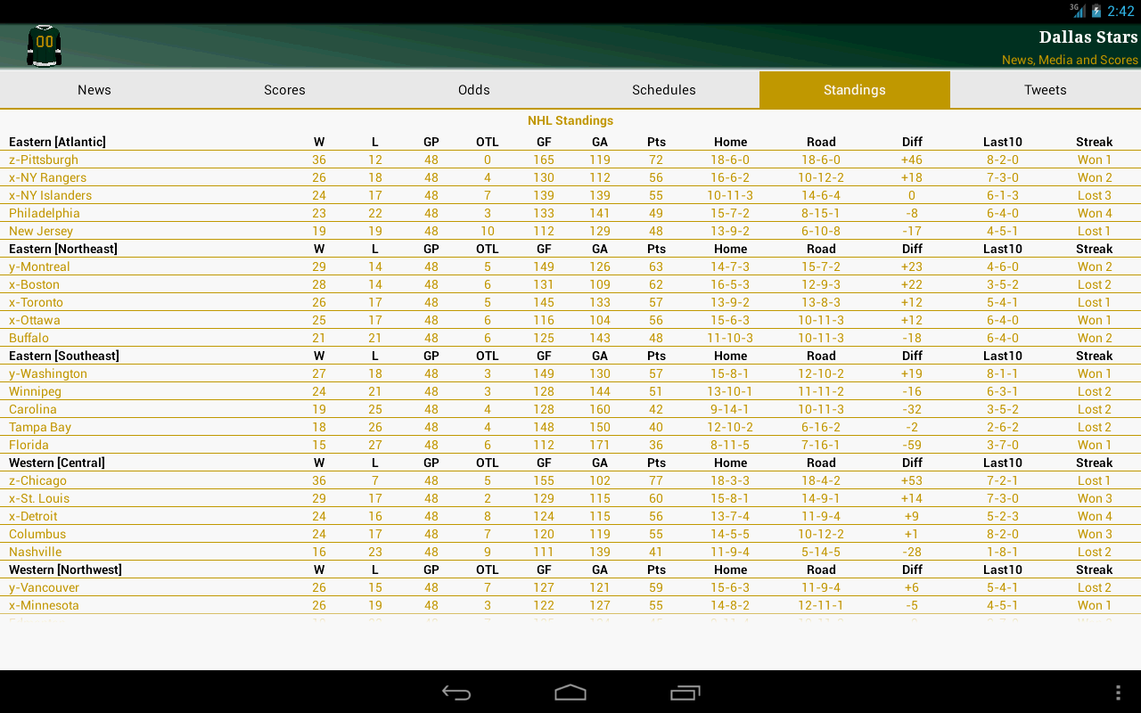Tap Pittsburgh's +46 goal differential
The image size is (1141, 713).
912,160
